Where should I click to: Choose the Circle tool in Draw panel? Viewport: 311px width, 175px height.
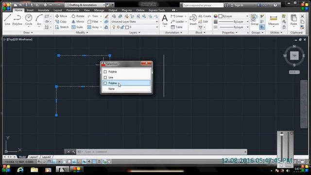[x=29, y=20]
